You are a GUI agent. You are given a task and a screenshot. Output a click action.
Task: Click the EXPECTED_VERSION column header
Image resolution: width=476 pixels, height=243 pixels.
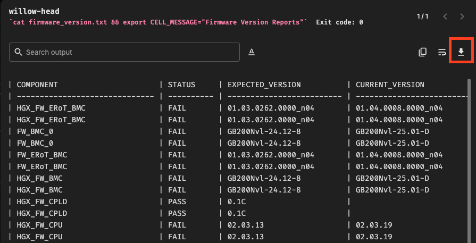click(264, 85)
